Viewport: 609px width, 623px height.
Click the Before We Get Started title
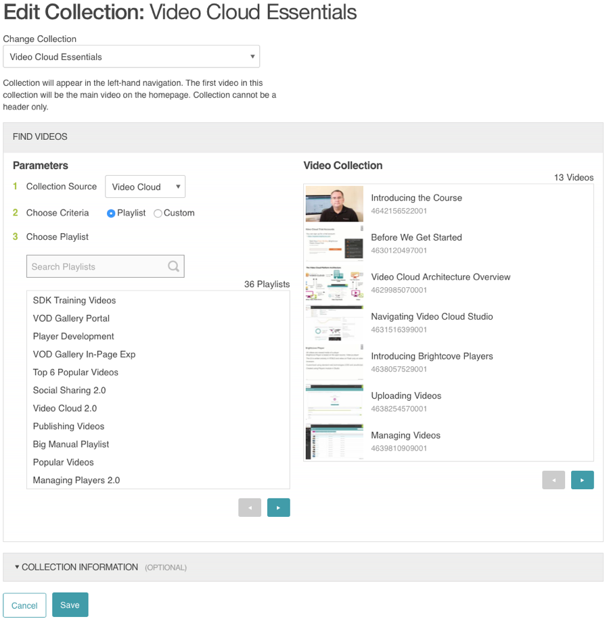click(416, 237)
